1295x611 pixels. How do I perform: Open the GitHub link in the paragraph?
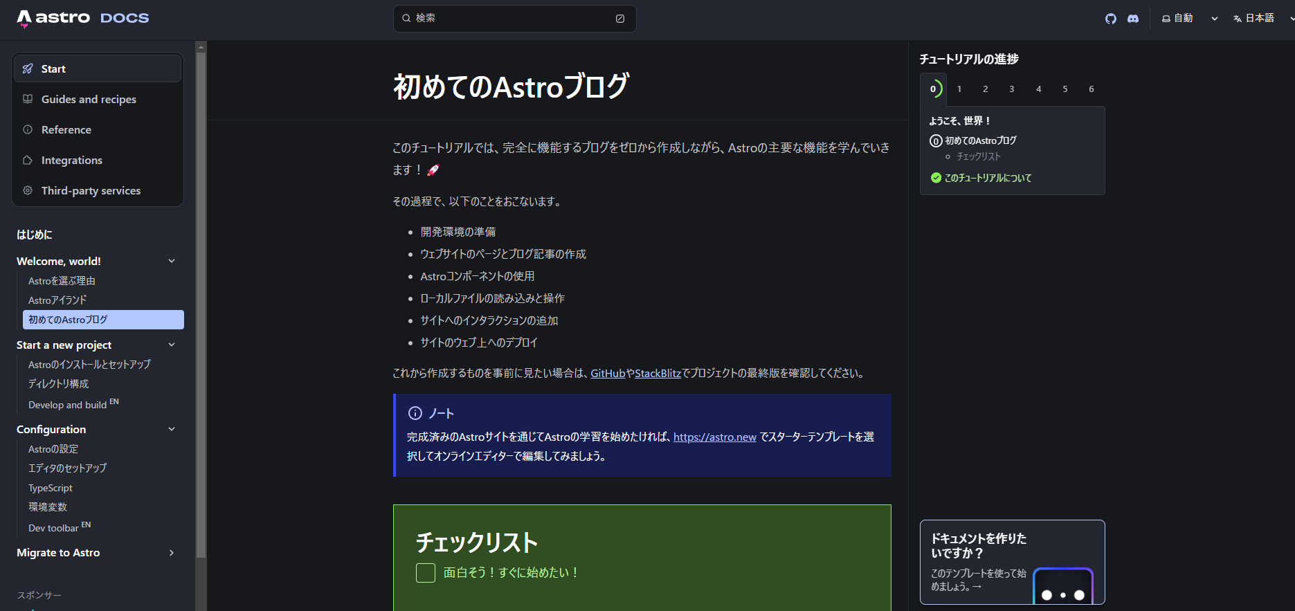pyautogui.click(x=608, y=373)
